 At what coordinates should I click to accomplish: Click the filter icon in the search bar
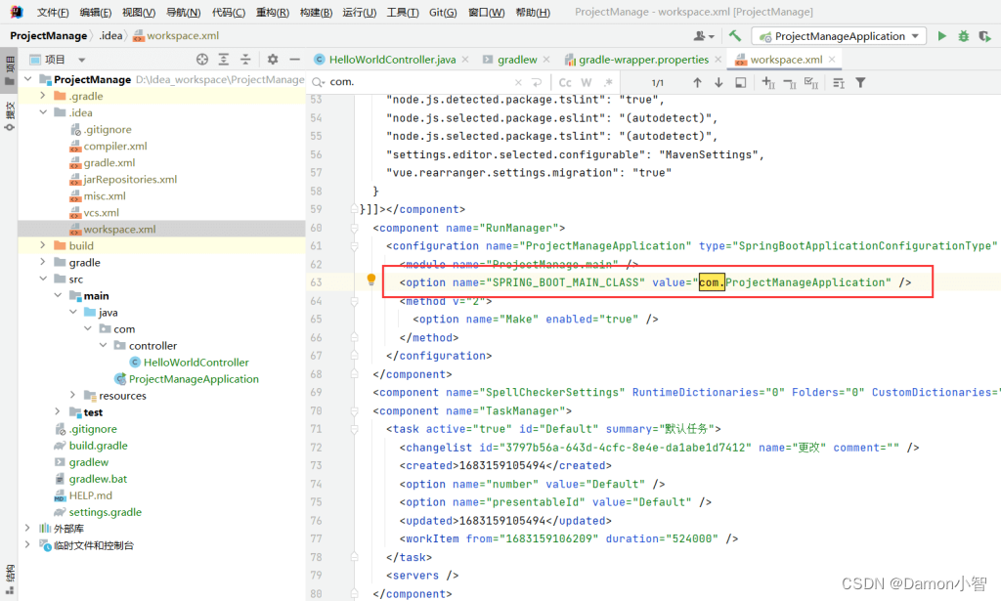[862, 82]
